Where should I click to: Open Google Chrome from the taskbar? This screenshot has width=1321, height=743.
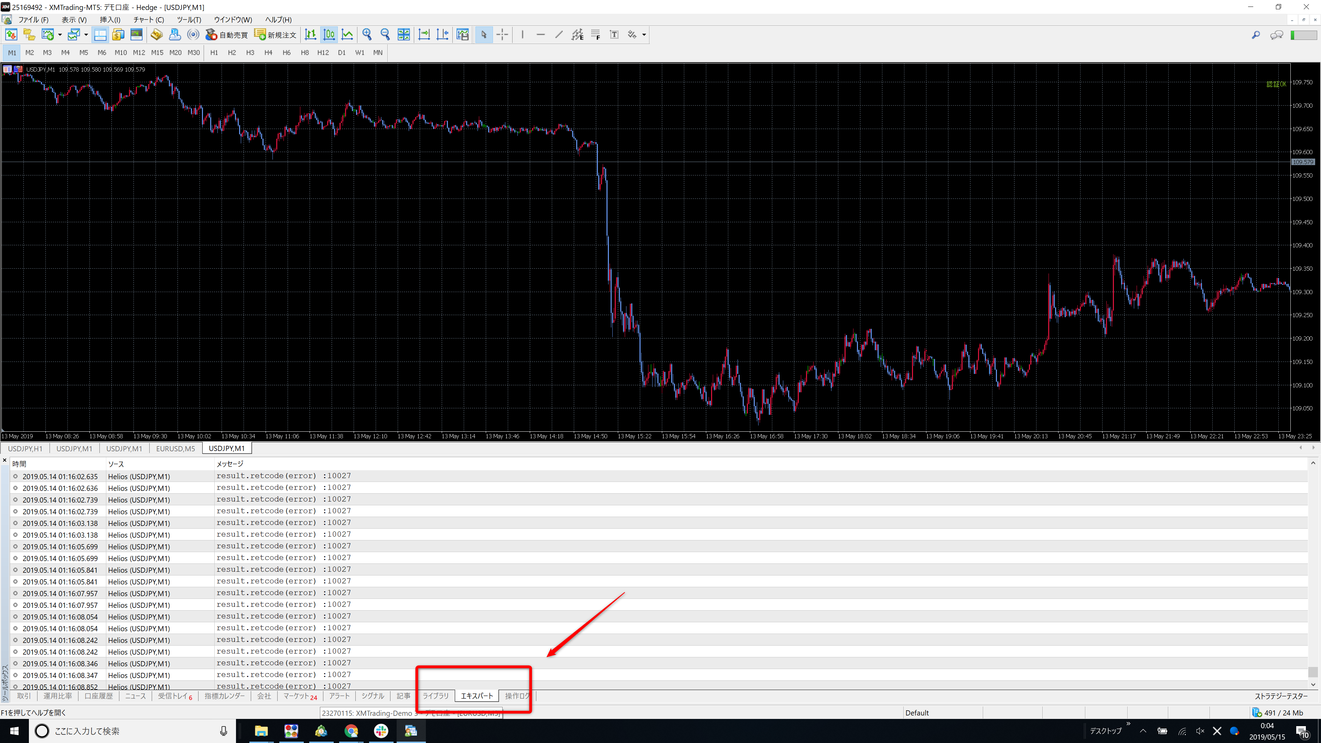point(351,731)
